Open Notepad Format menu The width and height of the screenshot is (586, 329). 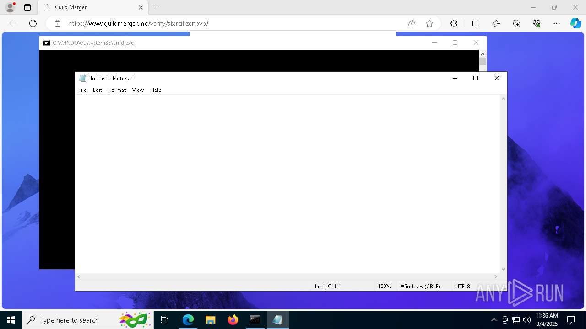tap(117, 90)
